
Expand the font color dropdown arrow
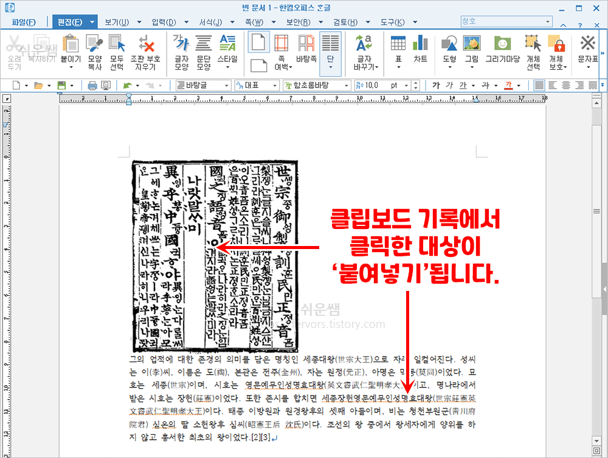pyautogui.click(x=519, y=85)
